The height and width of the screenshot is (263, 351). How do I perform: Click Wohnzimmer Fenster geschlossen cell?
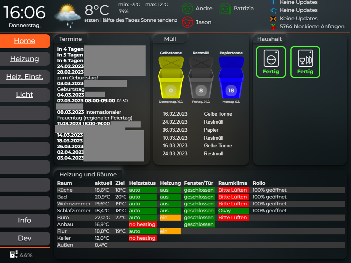pyautogui.click(x=199, y=204)
